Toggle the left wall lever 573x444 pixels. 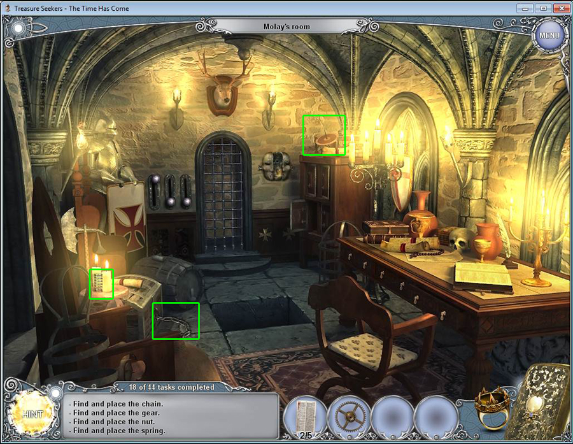tap(154, 190)
